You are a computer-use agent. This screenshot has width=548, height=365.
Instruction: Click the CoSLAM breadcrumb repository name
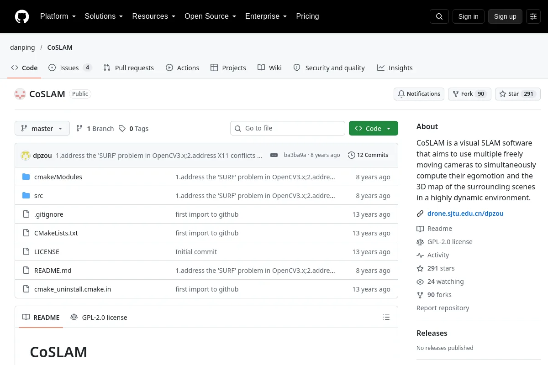pyautogui.click(x=60, y=47)
